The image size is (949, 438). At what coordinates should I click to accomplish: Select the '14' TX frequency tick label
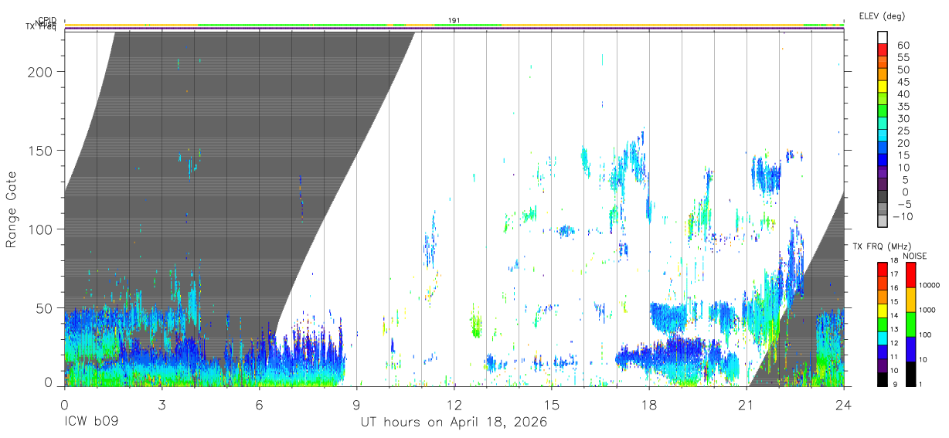[896, 317]
